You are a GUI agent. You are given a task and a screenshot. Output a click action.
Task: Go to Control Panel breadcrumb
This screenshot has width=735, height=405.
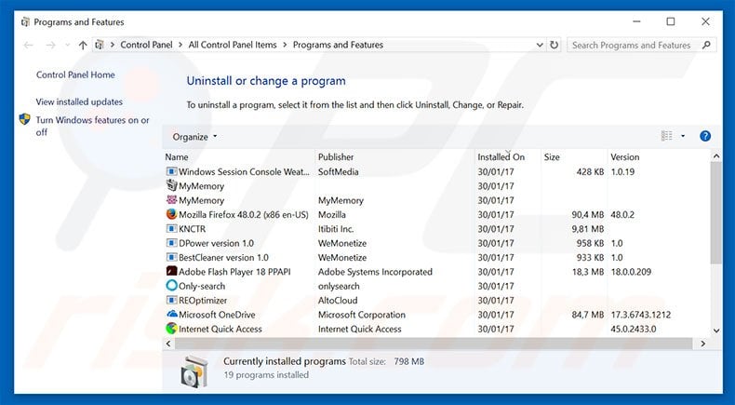[x=146, y=45]
